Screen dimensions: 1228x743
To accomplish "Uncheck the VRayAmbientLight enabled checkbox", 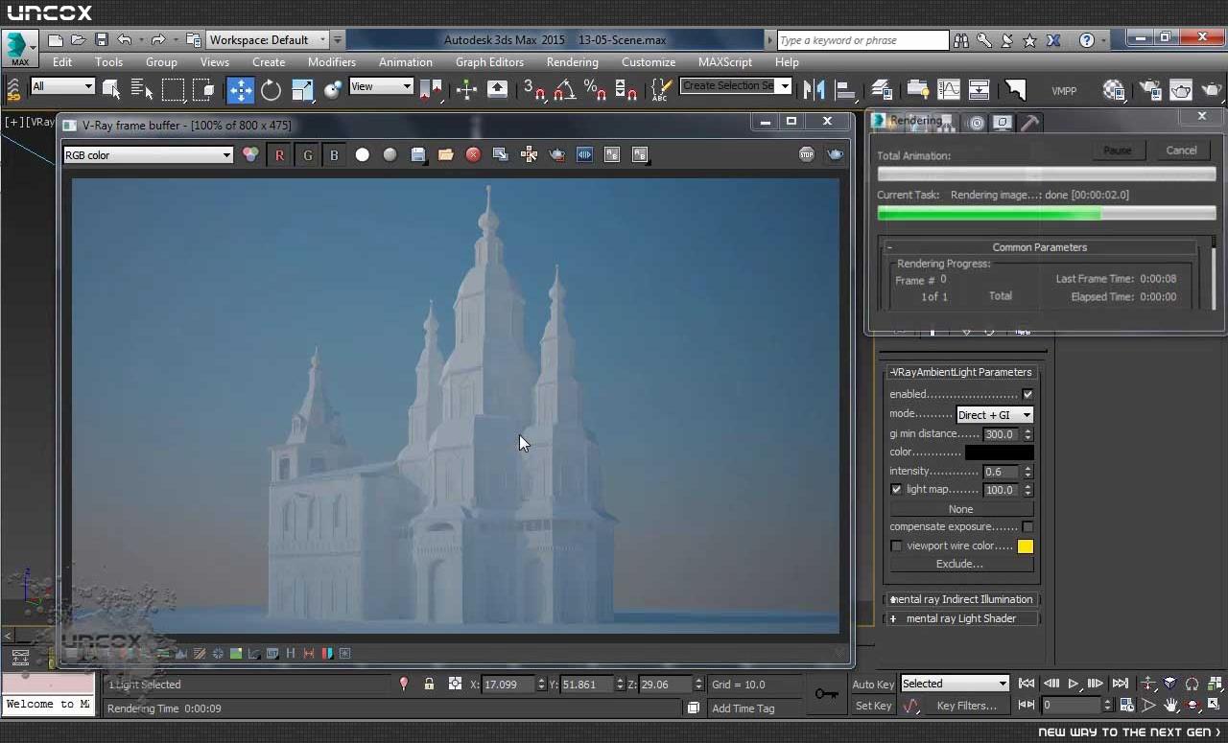I will pos(1027,394).
